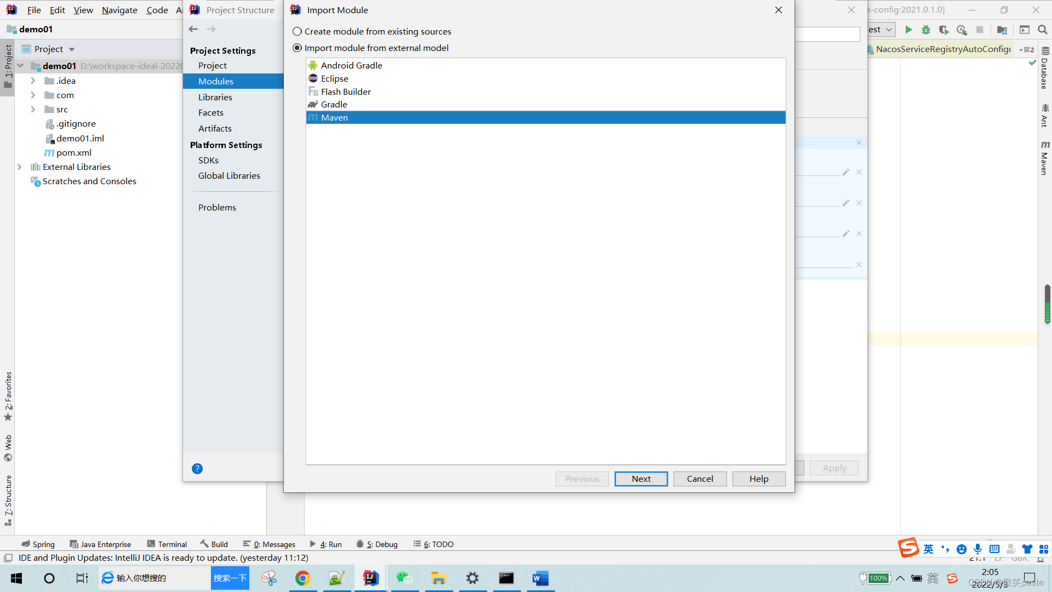
Task: Open Project under Project Settings
Action: click(213, 65)
